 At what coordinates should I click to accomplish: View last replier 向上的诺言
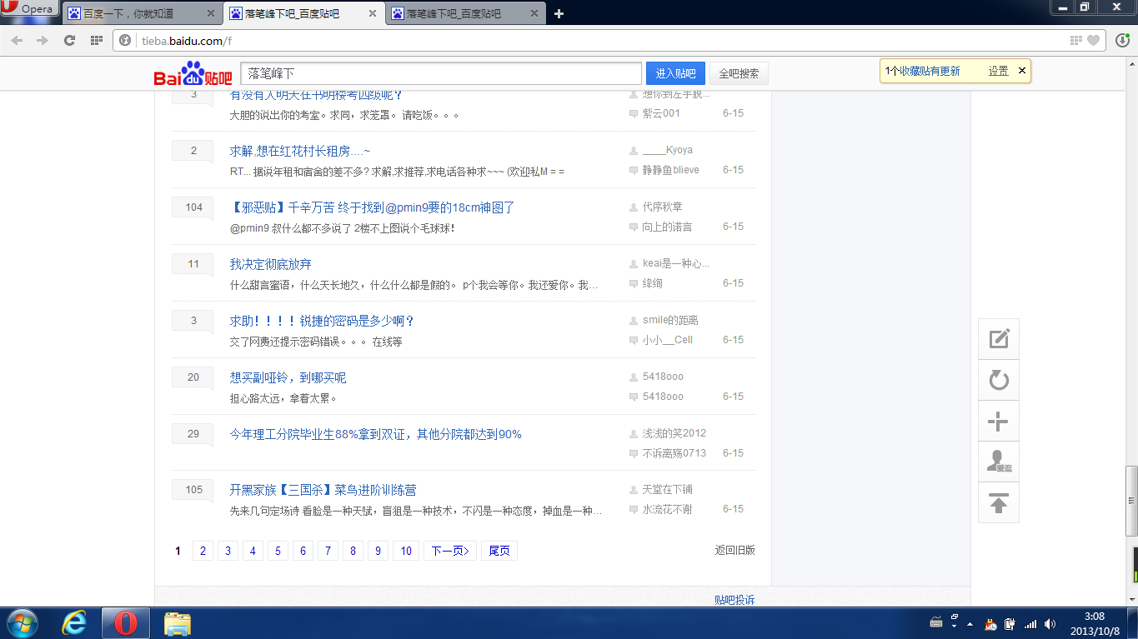coord(667,227)
